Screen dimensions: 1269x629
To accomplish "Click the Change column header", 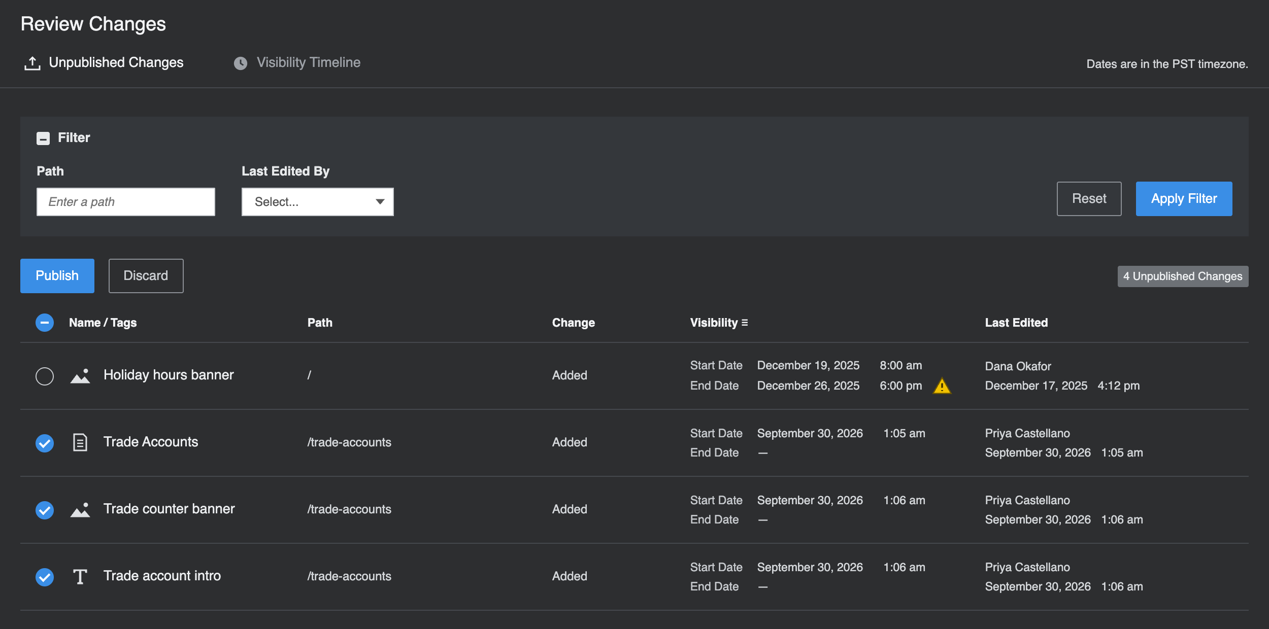I will pyautogui.click(x=574, y=323).
